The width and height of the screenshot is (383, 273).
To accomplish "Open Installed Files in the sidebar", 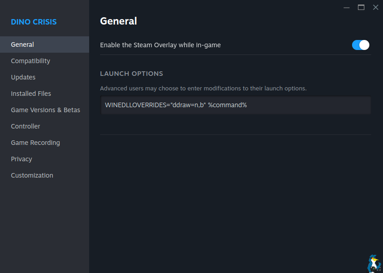I will [31, 94].
